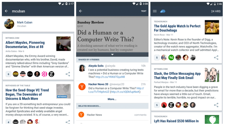Open Mark Cuban's profile avatar
This screenshot has height=126, width=225.
point(9,24)
